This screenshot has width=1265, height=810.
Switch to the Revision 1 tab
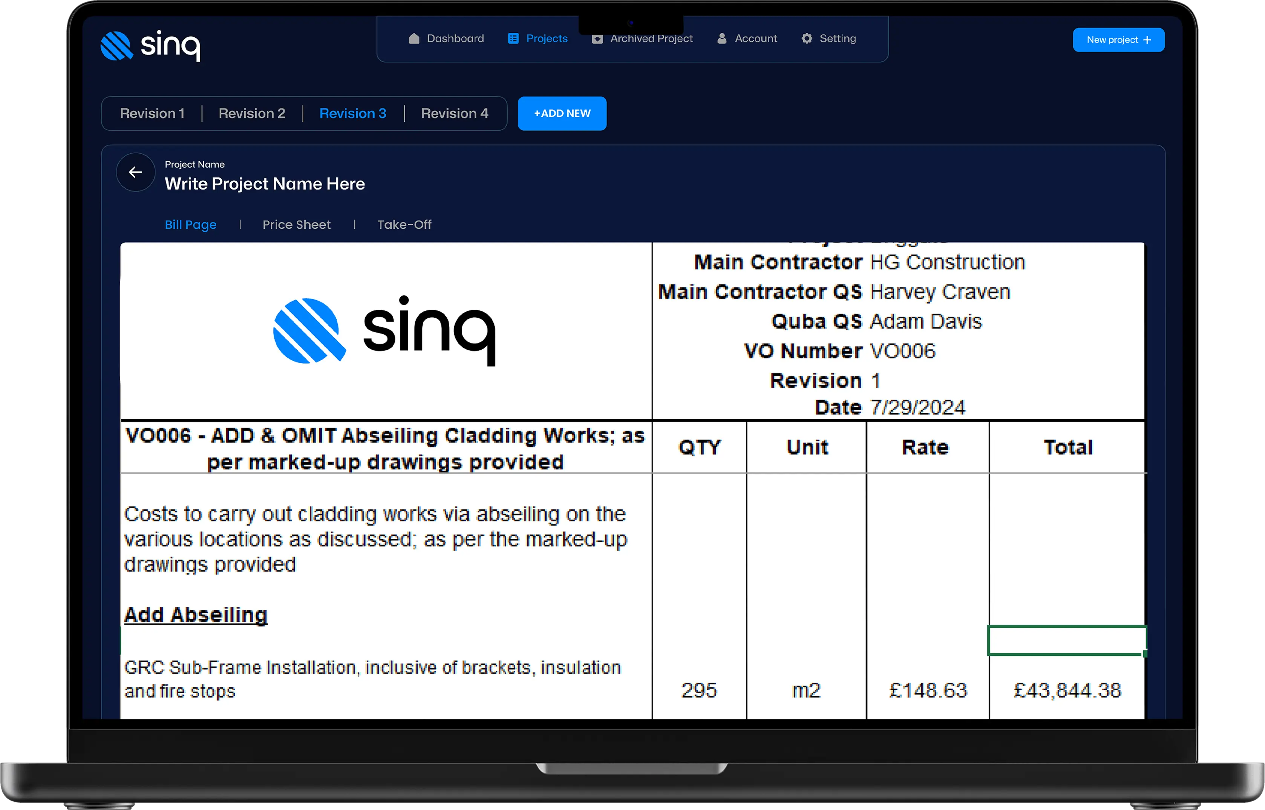click(x=152, y=114)
